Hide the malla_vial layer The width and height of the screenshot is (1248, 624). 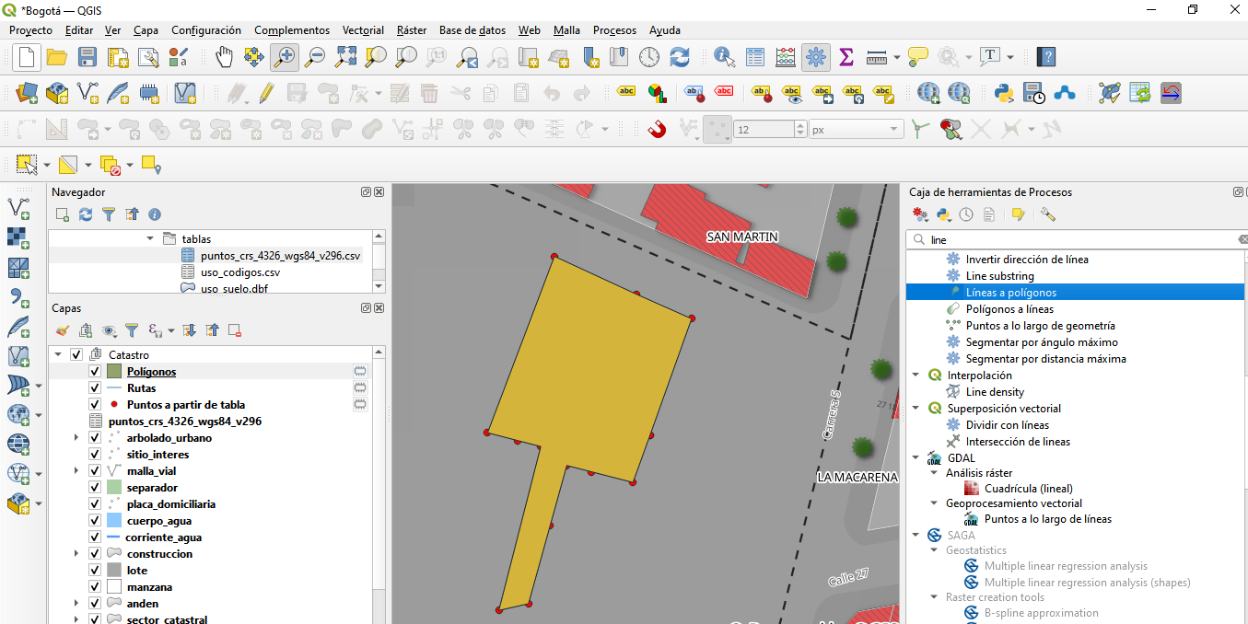[x=95, y=471]
